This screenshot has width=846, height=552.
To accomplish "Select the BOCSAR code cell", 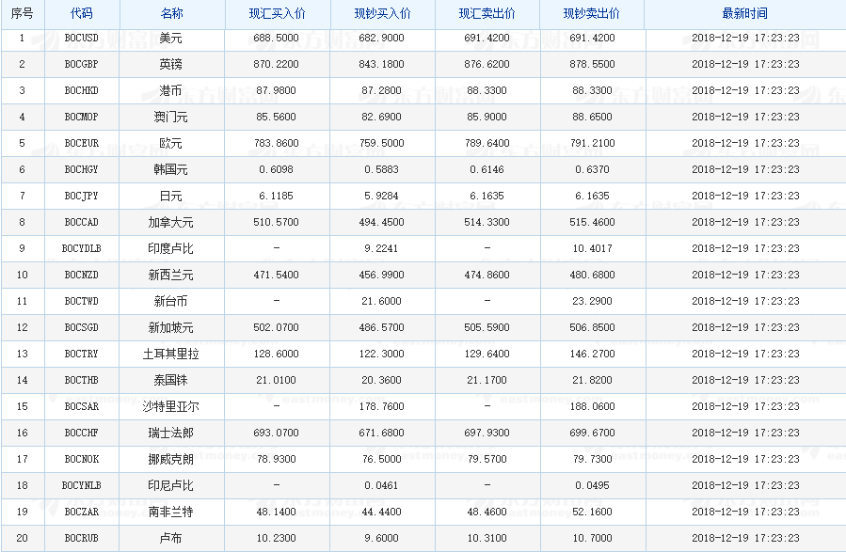I will click(82, 407).
